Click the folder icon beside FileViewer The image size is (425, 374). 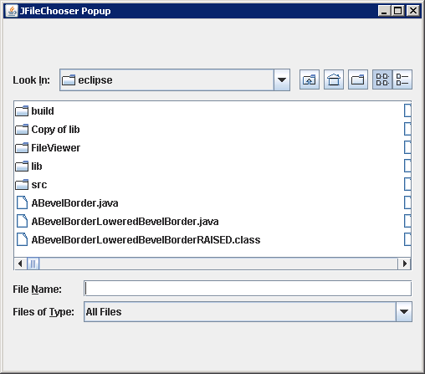click(22, 148)
